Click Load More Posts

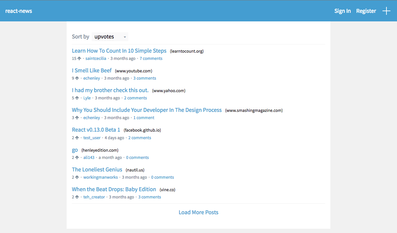(x=198, y=212)
